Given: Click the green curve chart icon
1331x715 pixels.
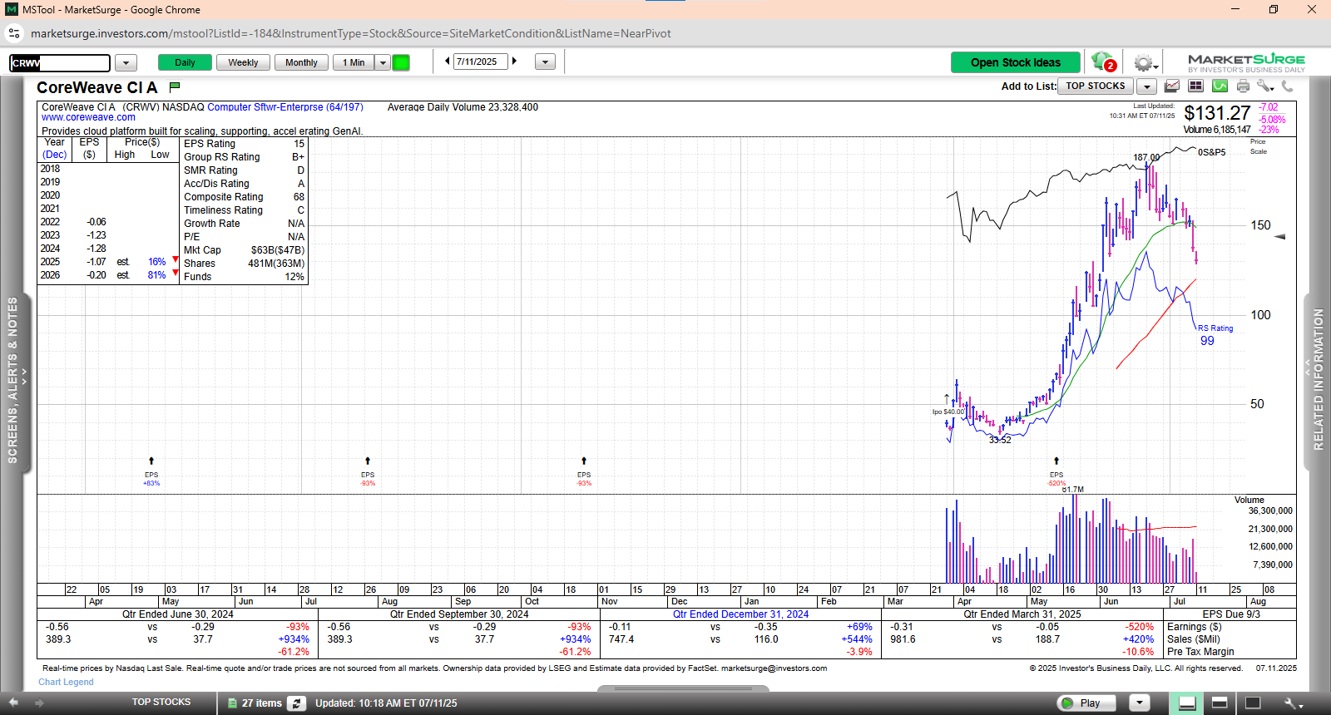Looking at the screenshot, I should tap(1220, 86).
